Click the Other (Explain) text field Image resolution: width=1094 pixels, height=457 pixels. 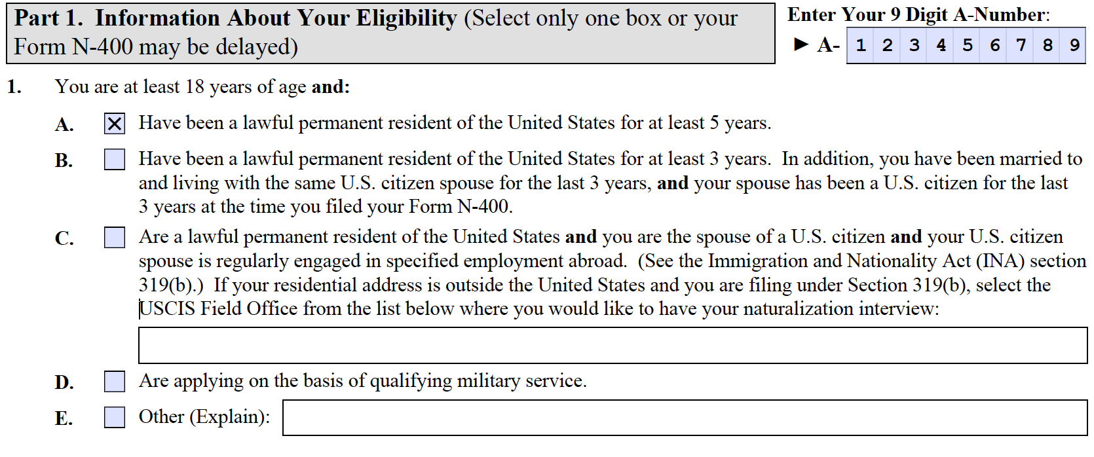point(685,418)
